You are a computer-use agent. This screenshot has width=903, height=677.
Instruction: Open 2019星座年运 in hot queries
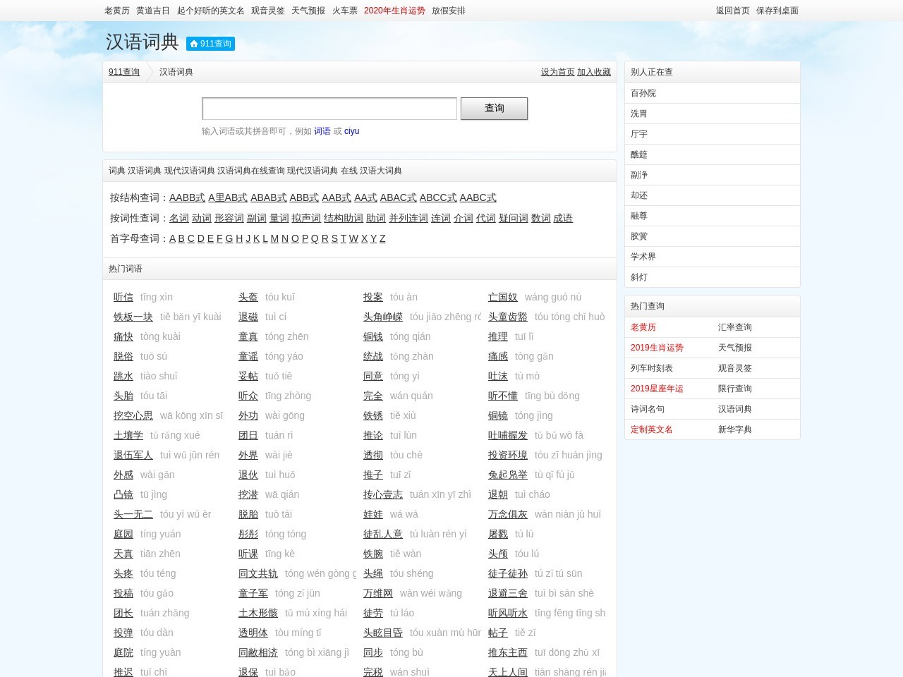(x=657, y=389)
